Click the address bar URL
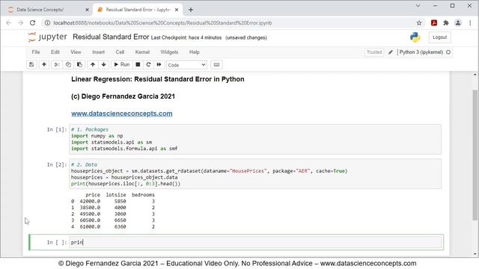 point(162,23)
